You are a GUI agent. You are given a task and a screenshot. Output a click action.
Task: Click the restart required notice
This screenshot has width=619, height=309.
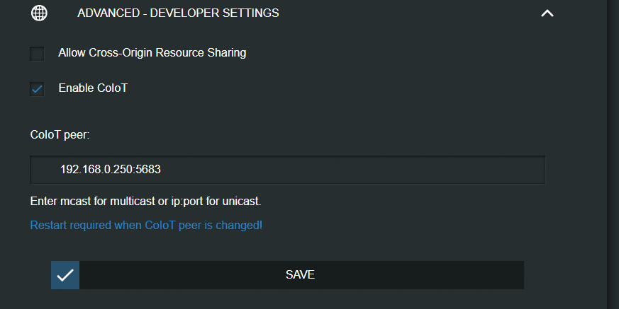pyautogui.click(x=146, y=226)
